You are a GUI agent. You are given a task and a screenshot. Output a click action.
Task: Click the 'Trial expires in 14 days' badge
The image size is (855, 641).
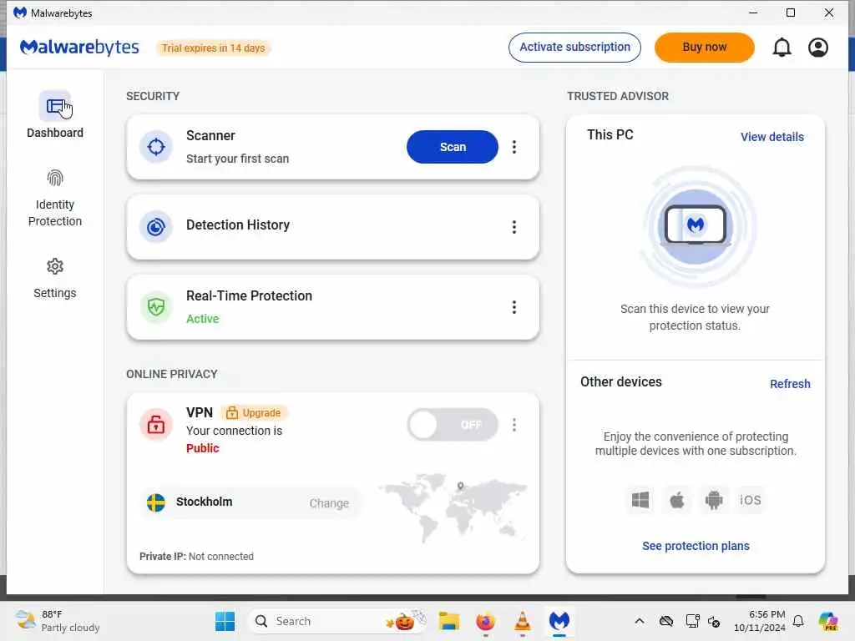coord(213,48)
